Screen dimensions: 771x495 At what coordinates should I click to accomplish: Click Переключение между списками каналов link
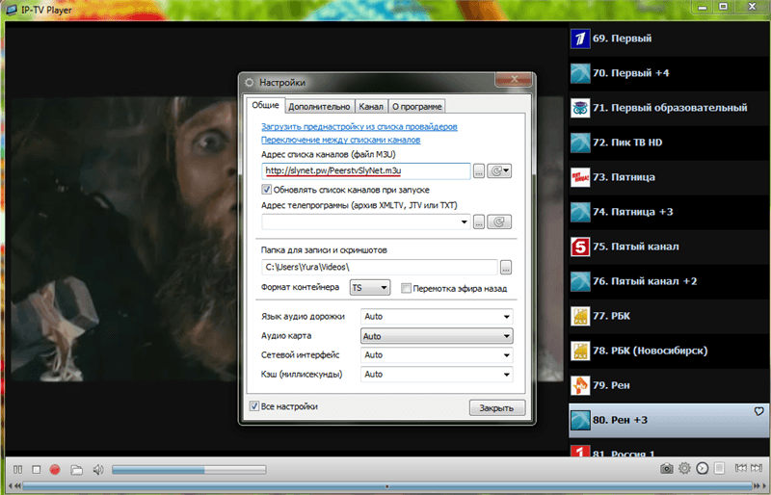pos(341,140)
